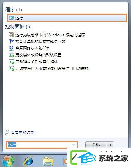Viewport: 131px width, 167px height.
Task: Select the highlighted 运行 text label
Action: pyautogui.click(x=19, y=18)
